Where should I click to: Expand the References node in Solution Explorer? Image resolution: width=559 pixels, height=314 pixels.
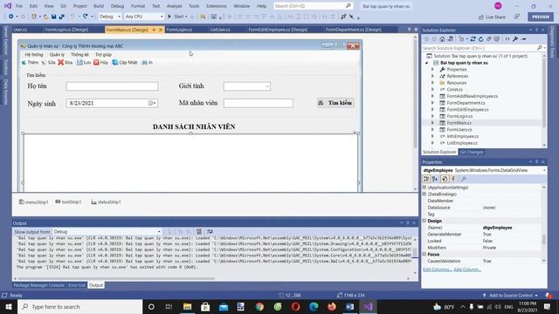[x=433, y=76]
